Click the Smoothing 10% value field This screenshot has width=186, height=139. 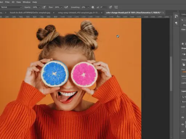click(84, 7)
